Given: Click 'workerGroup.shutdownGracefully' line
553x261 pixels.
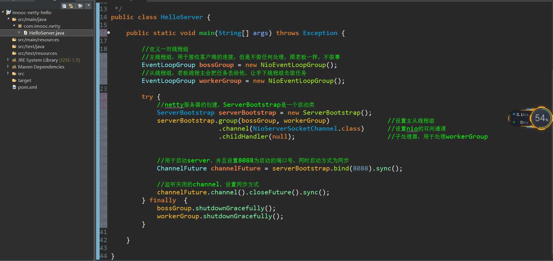Looking at the screenshot, I should tap(220, 216).
